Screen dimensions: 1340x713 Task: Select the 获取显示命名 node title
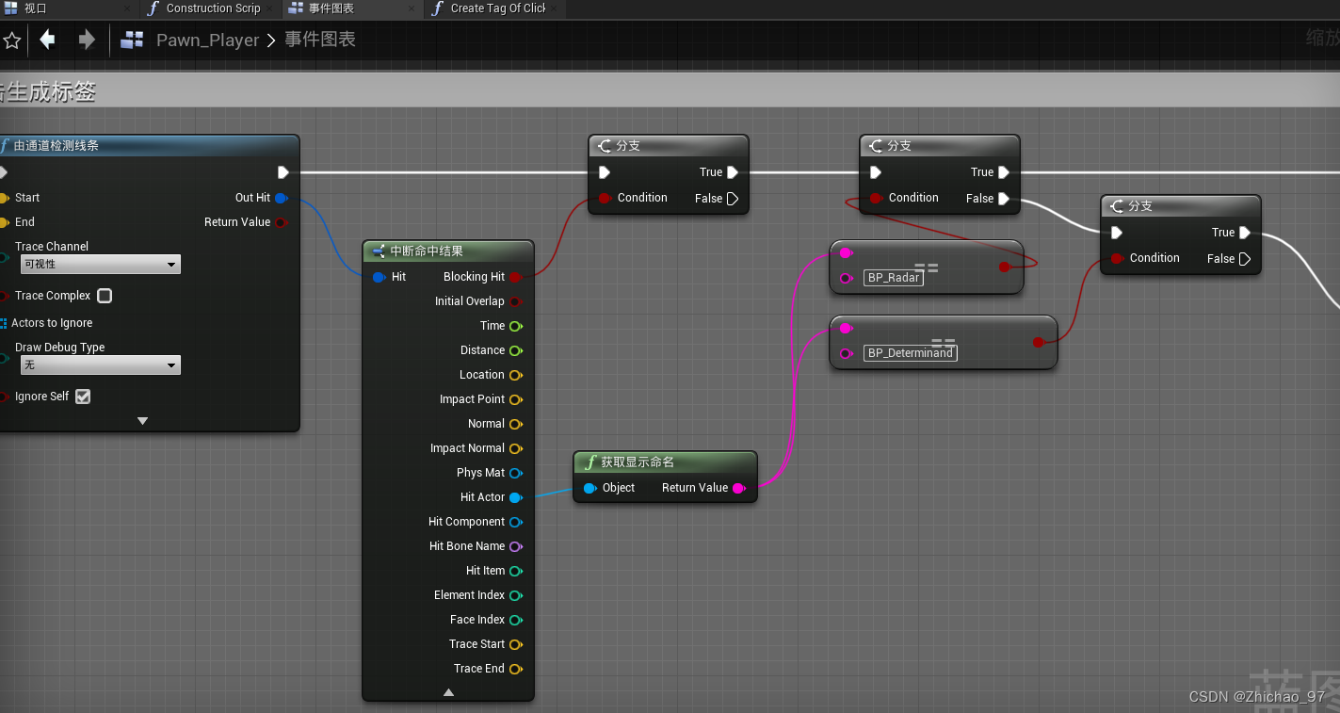pos(638,462)
